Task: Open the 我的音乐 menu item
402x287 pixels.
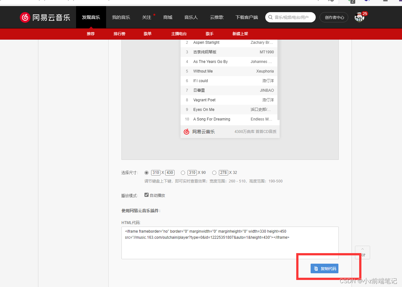Action: [121, 17]
